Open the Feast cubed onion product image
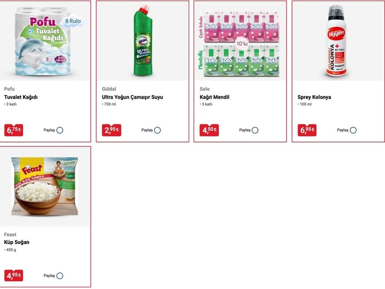Viewport: 385px width, 289px height. (45, 187)
